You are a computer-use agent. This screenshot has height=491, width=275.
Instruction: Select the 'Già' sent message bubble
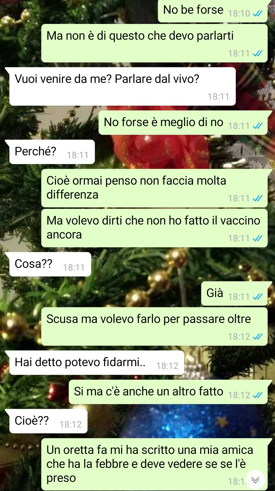point(235,293)
